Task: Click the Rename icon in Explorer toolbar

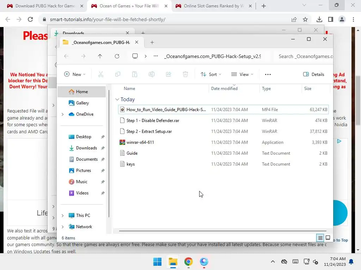Action: coord(152,74)
